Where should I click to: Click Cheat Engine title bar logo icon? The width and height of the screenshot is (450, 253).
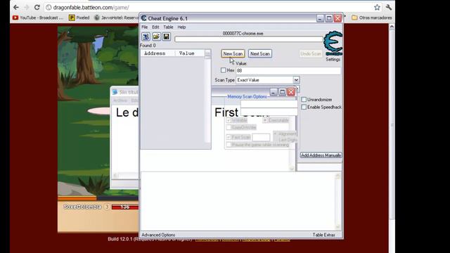(x=143, y=18)
